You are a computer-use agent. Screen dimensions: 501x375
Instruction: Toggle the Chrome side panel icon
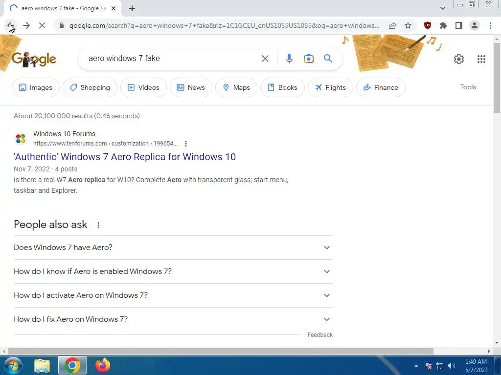coord(459,25)
